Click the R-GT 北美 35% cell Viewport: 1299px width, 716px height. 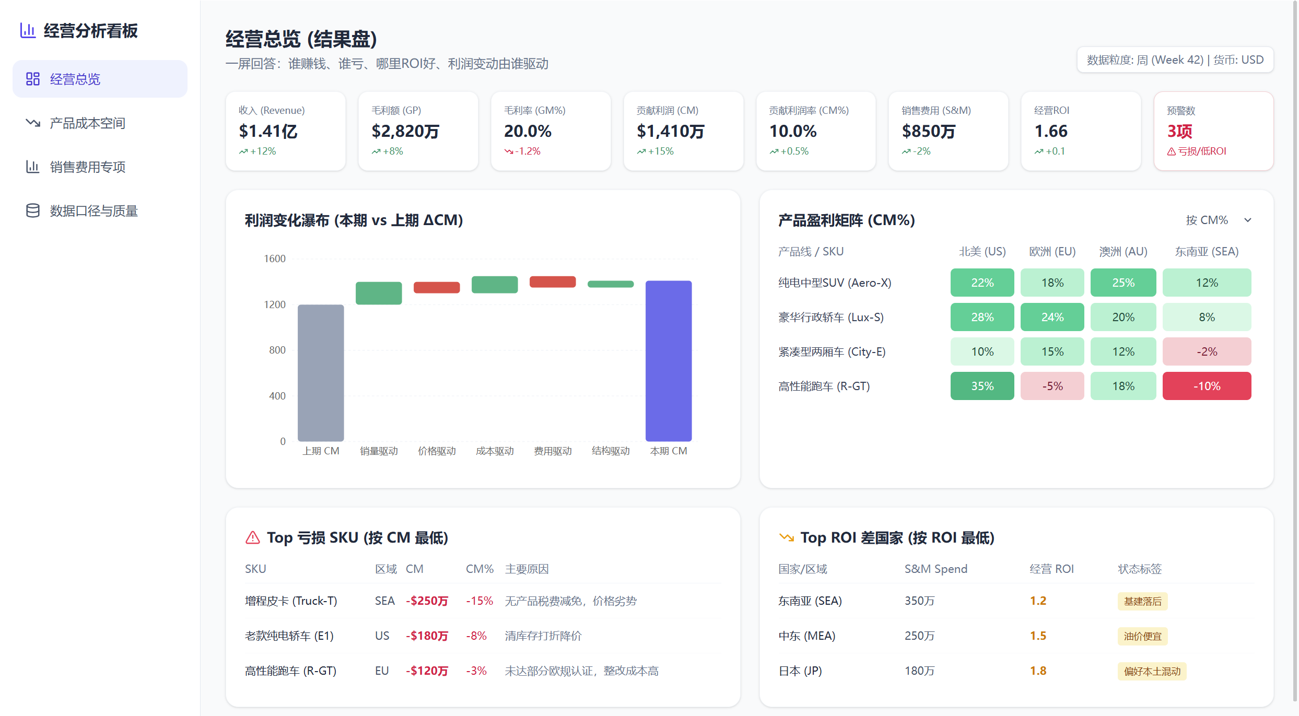982,386
